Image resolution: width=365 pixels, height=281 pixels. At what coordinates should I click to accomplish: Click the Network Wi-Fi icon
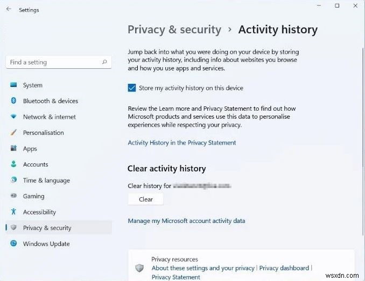coord(13,117)
